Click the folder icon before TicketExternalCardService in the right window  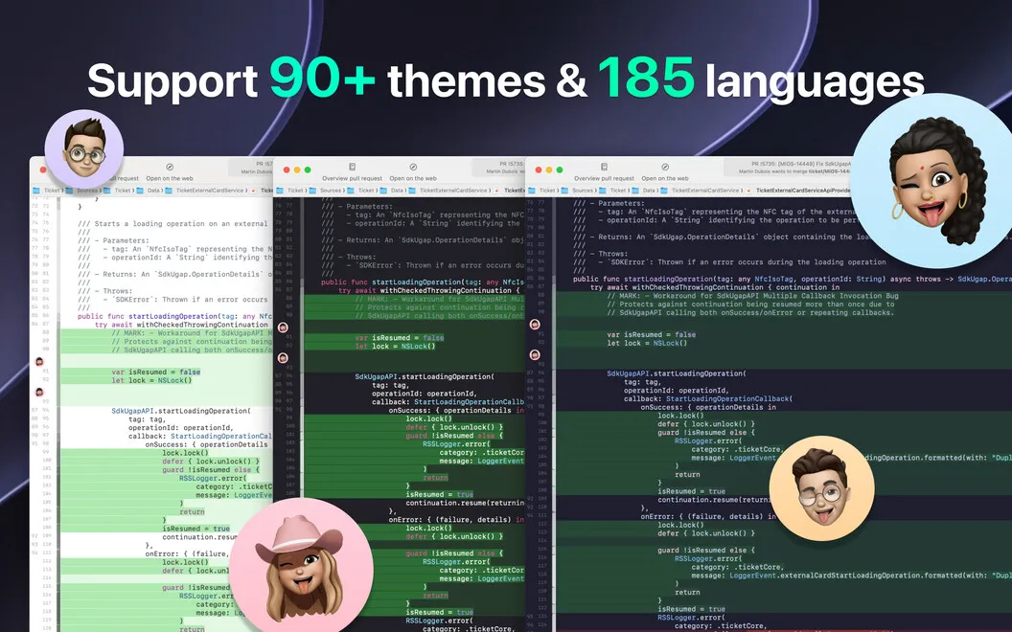tap(665, 191)
